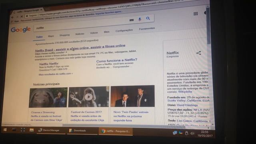The height and width of the screenshot is (144, 256).
Task: Play the Cannes 2017 video thumbnail
Action: click(88, 97)
